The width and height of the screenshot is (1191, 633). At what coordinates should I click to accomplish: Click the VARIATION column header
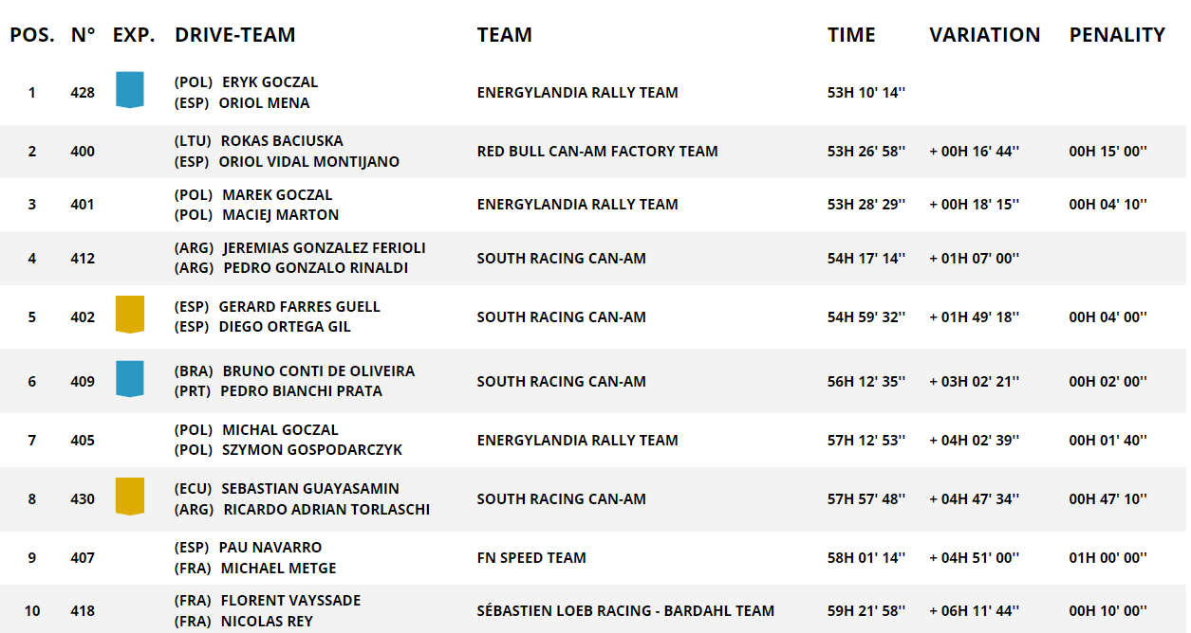984,35
